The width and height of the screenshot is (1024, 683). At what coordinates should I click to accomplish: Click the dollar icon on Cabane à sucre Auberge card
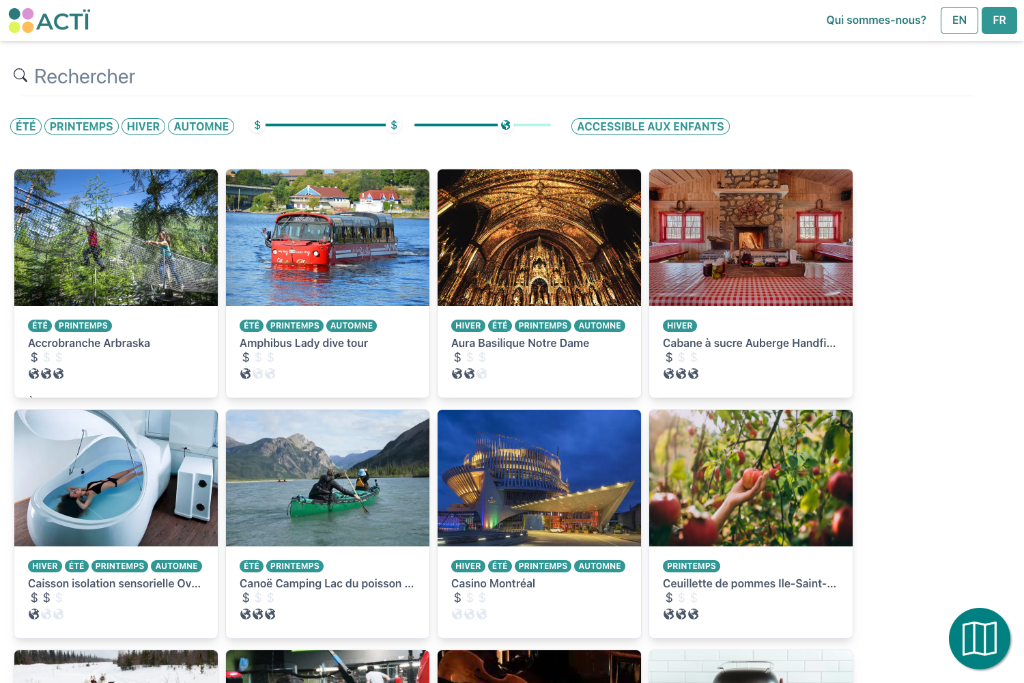(669, 357)
